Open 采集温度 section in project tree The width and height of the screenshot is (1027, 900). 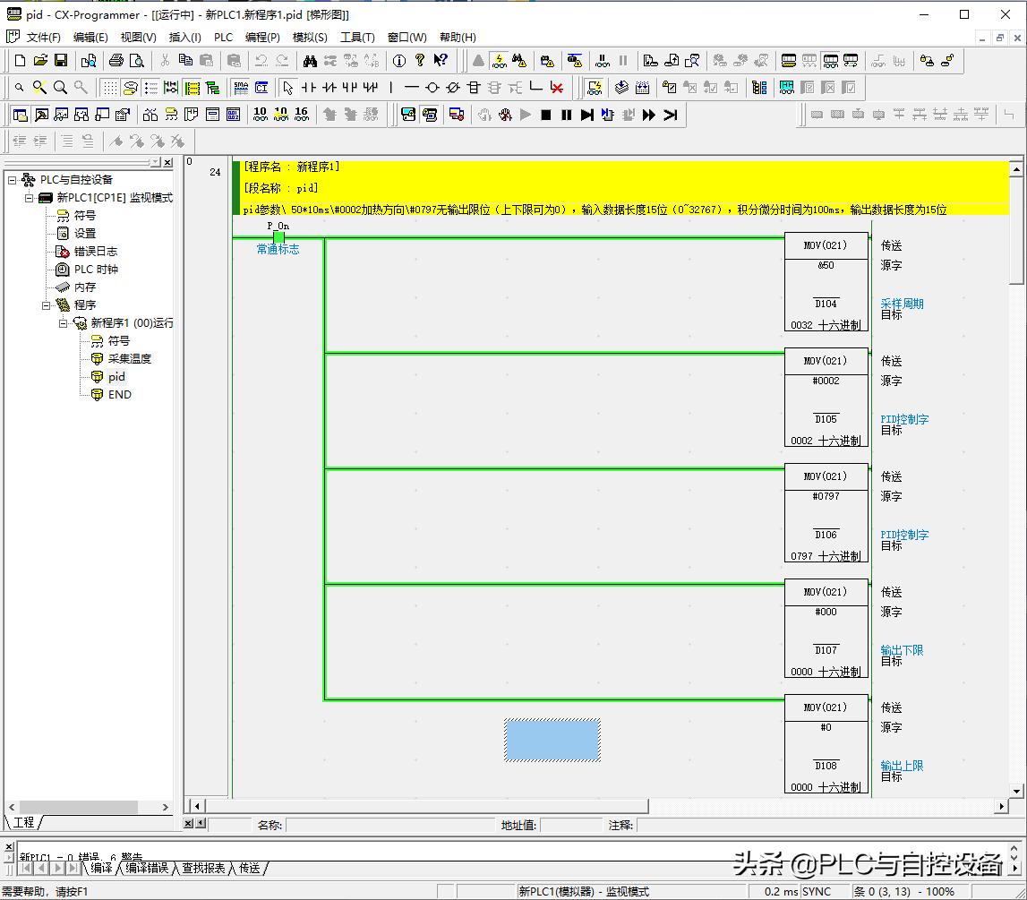(x=129, y=359)
